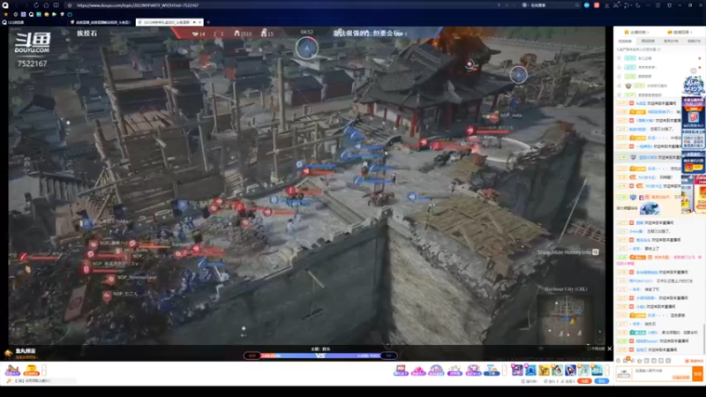706x397 pixels.
Task: Click the douyu.com address bar URL
Action: [138, 5]
